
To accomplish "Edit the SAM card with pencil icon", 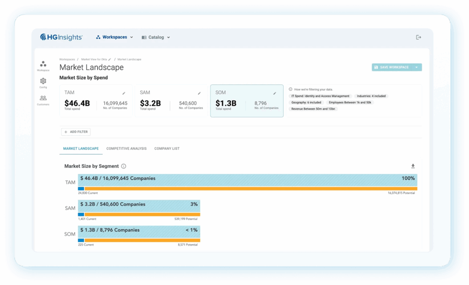I will [199, 93].
